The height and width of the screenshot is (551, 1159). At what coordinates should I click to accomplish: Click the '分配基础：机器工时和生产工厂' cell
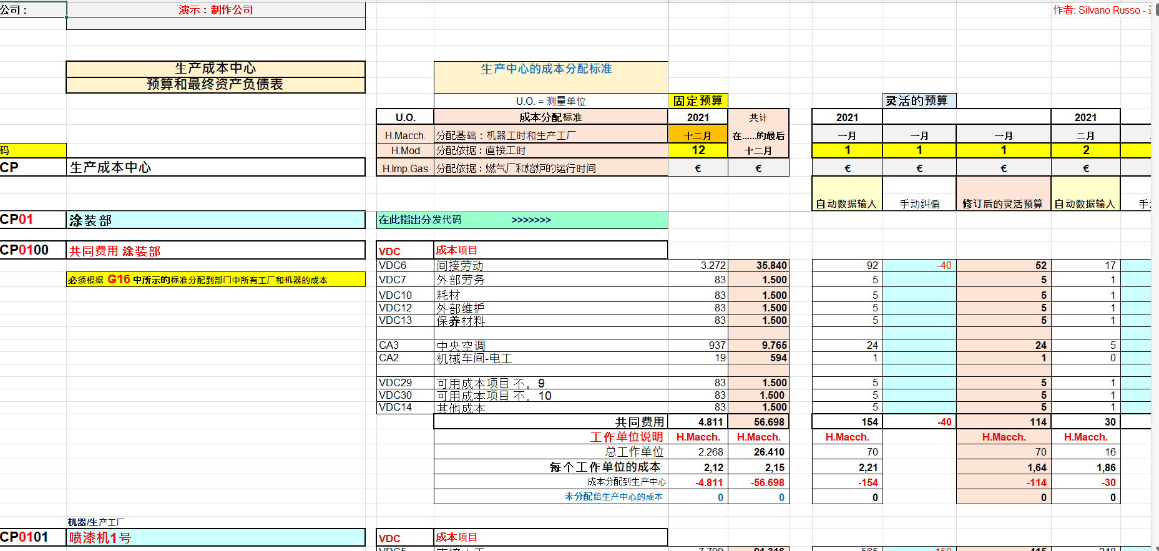point(550,135)
